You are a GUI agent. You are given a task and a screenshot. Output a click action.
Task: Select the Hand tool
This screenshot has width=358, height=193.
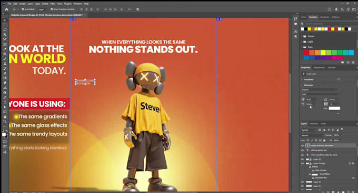(5, 117)
